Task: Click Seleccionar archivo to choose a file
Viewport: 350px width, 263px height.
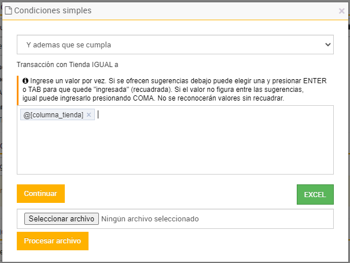Action: [x=61, y=219]
